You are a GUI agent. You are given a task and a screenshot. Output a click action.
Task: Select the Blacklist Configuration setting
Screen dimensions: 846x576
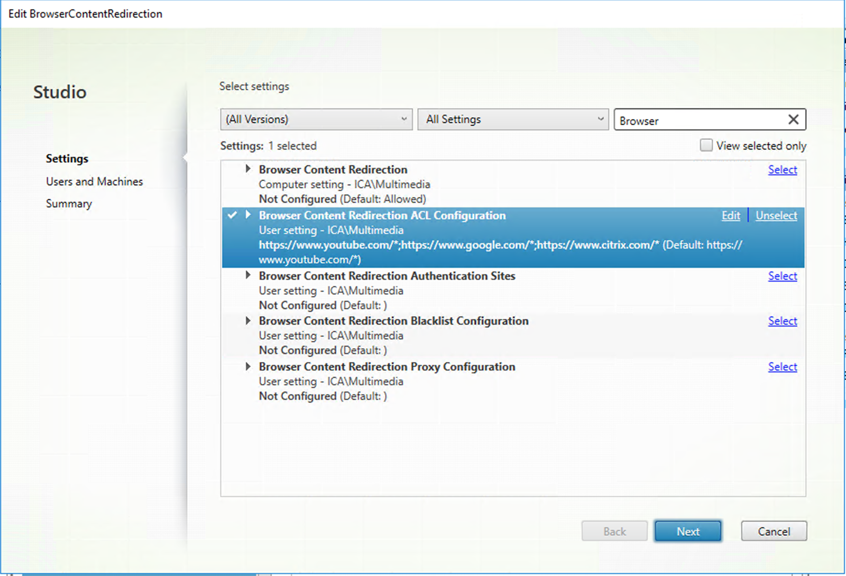[x=783, y=321]
